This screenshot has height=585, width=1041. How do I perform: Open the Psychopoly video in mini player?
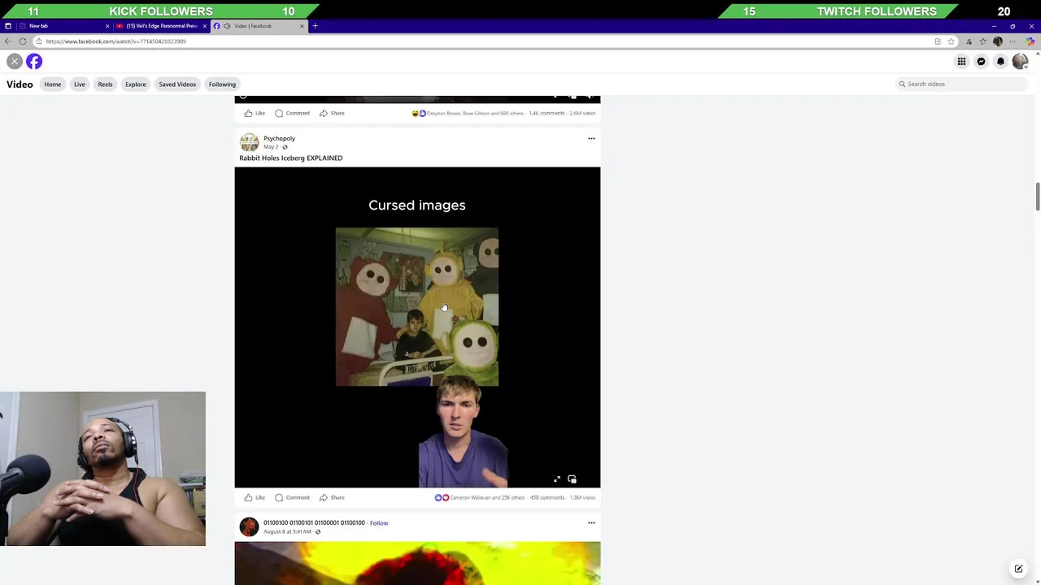tap(572, 479)
